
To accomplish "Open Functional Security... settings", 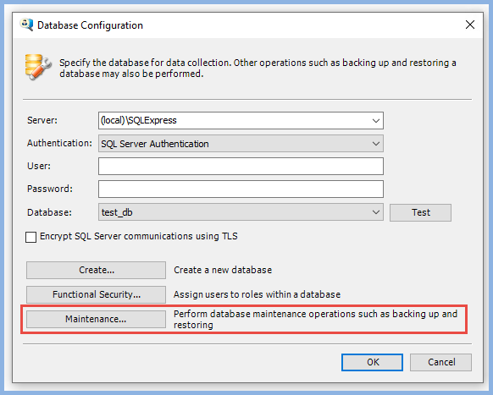I will tap(96, 294).
